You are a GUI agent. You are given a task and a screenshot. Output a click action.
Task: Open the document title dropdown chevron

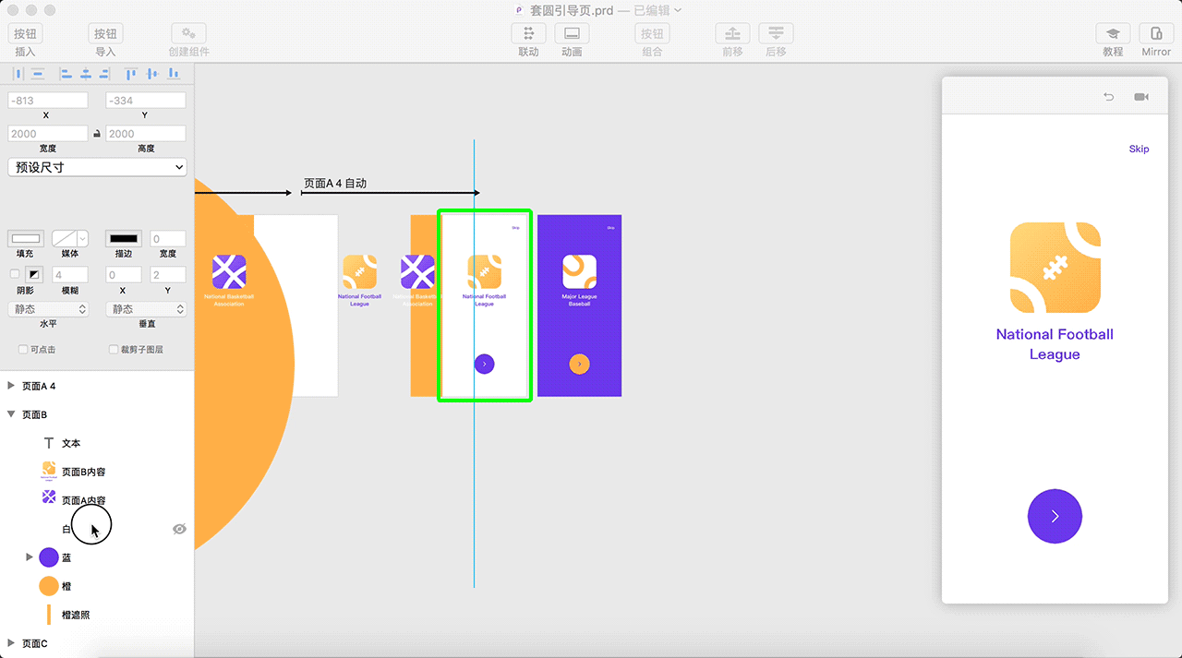coord(678,10)
